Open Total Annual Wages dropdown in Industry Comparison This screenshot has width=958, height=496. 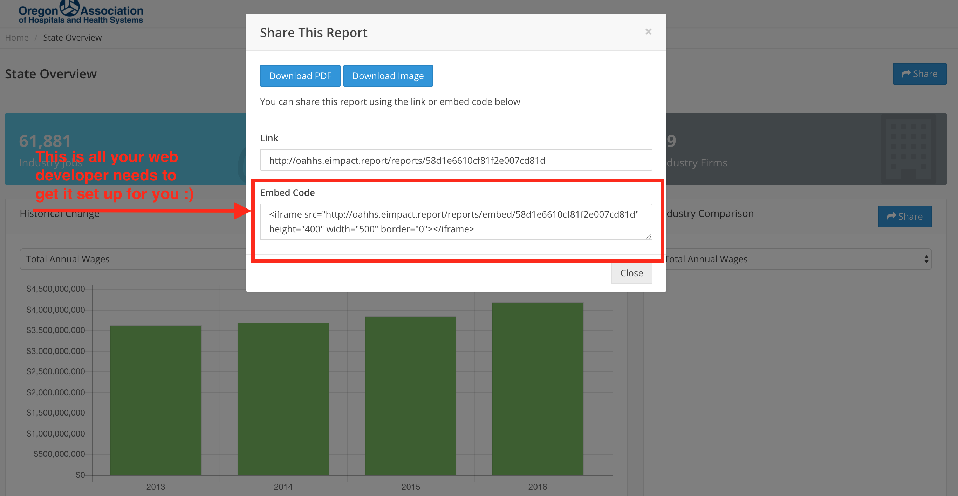click(798, 259)
